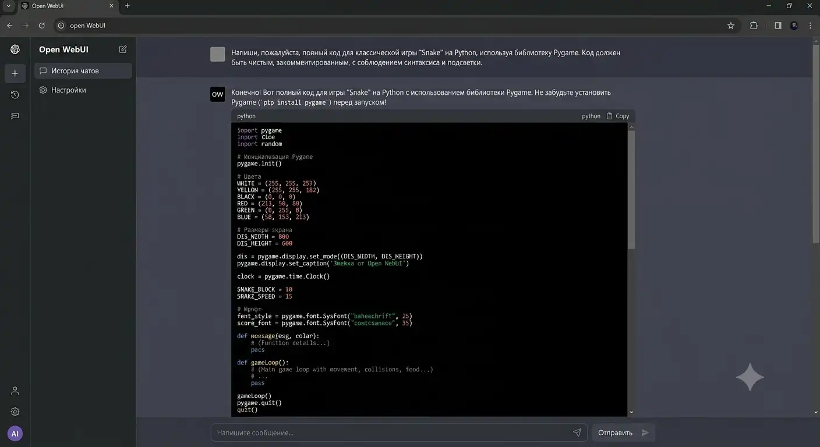Open the browser profile avatar
Viewport: 820px width, 447px height.
(x=794, y=26)
